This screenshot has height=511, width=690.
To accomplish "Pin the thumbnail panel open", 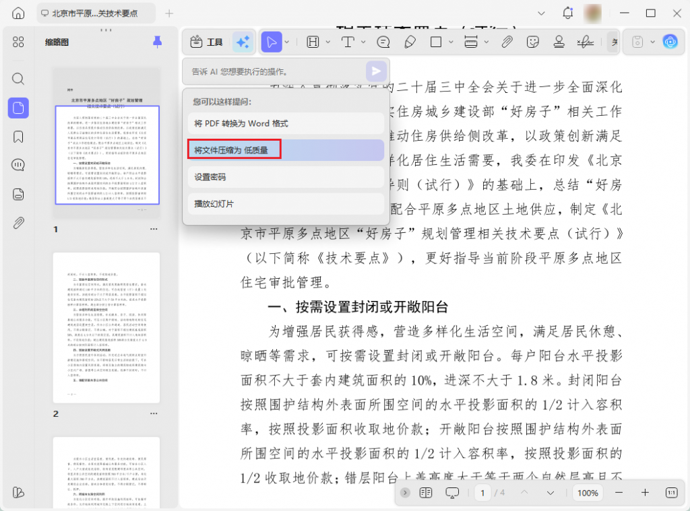I will pos(157,42).
